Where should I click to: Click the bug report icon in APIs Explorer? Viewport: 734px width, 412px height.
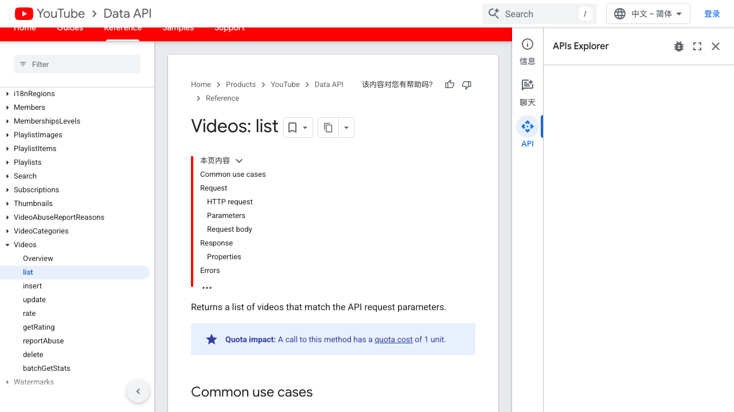pos(679,46)
